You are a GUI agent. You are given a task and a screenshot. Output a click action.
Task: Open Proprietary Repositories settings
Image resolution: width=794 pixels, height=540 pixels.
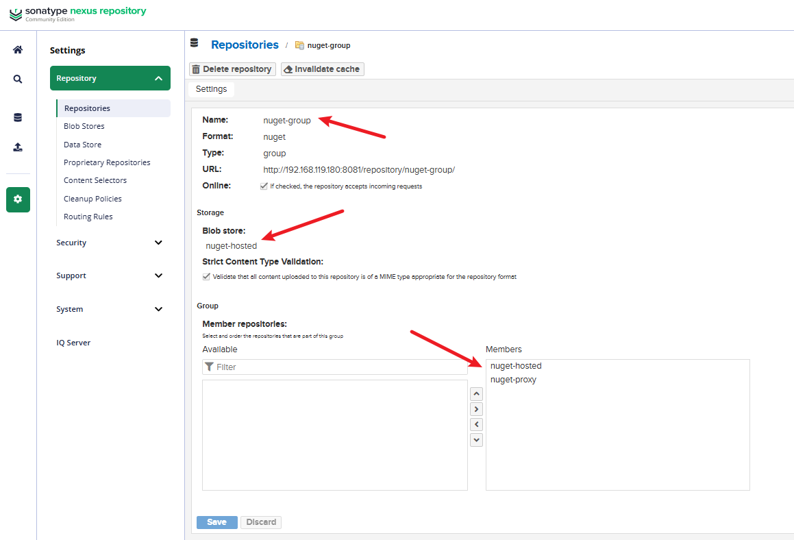tap(107, 162)
